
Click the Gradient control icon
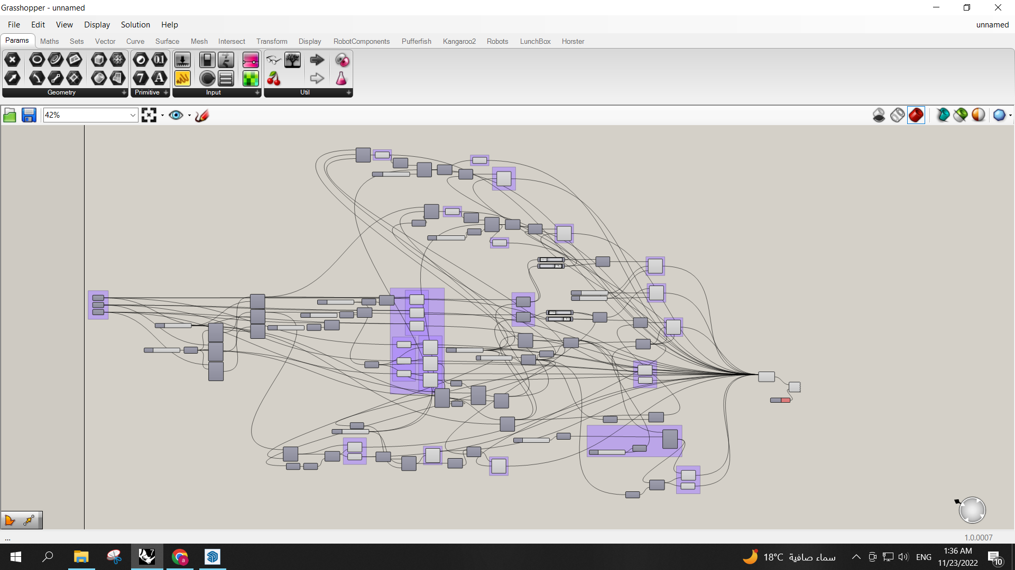coord(251,60)
